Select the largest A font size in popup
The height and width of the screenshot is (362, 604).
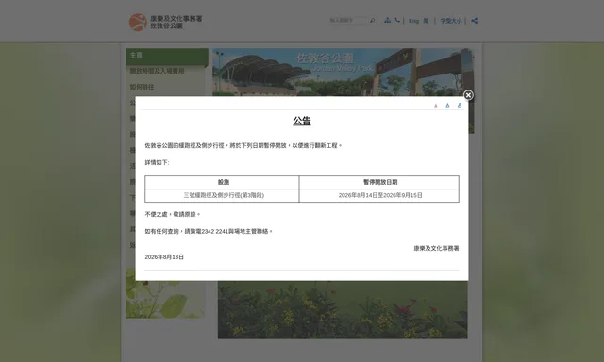pyautogui.click(x=460, y=106)
